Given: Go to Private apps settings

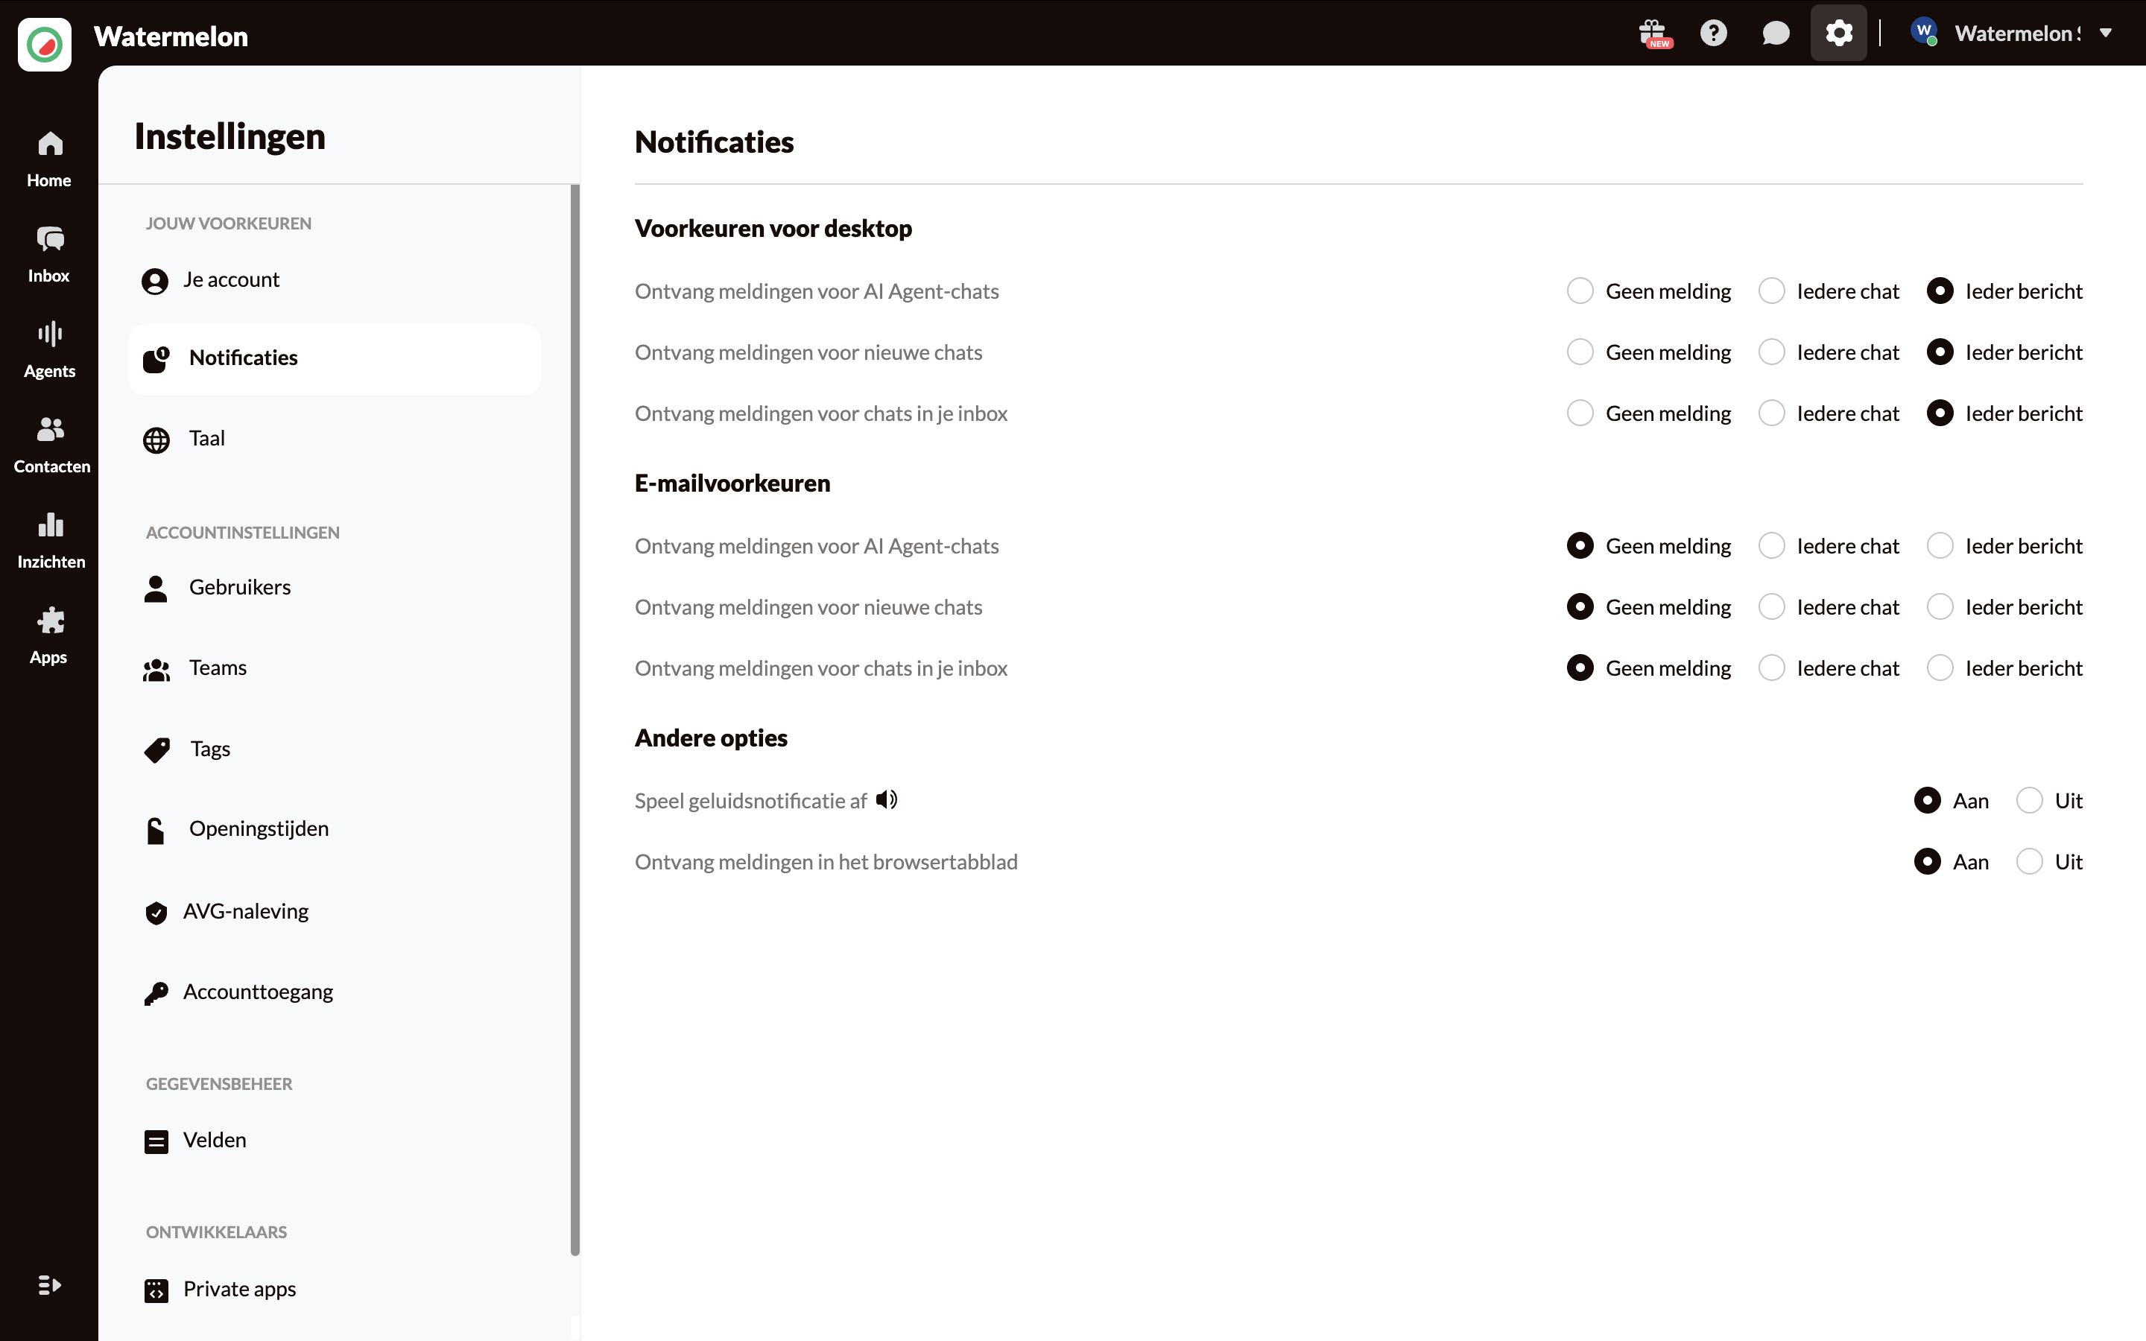Looking at the screenshot, I should coord(335,1290).
